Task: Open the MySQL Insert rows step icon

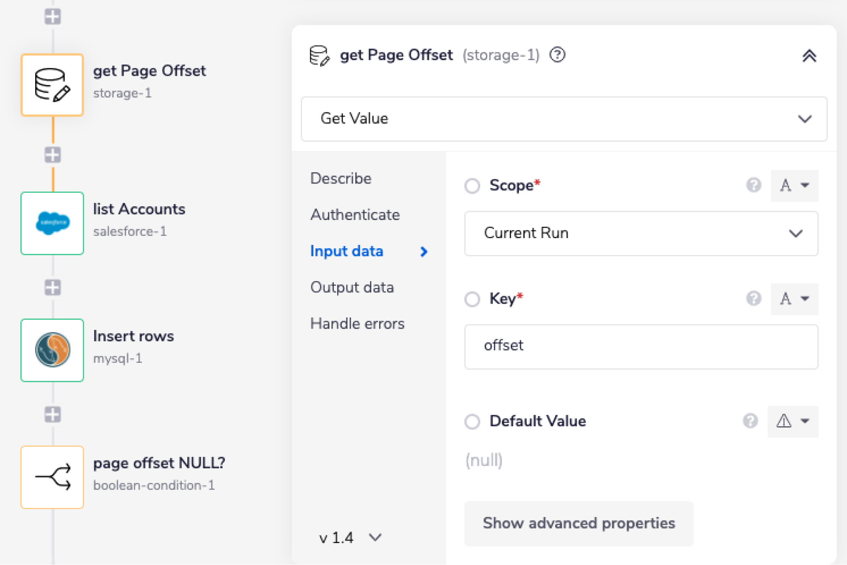Action: pos(52,350)
